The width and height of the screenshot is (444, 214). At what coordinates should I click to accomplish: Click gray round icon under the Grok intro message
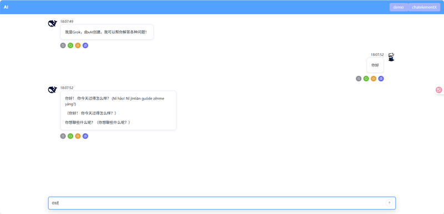(x=63, y=45)
